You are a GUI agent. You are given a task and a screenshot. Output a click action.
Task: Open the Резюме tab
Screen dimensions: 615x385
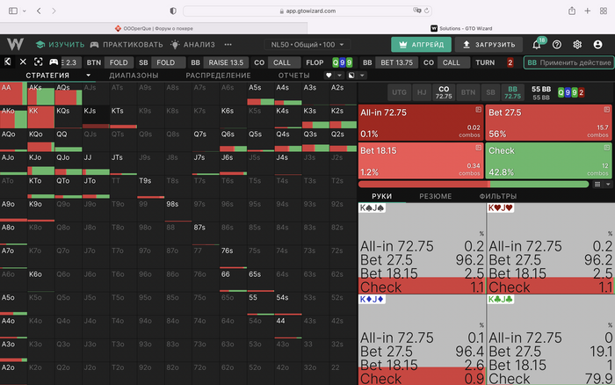point(436,196)
